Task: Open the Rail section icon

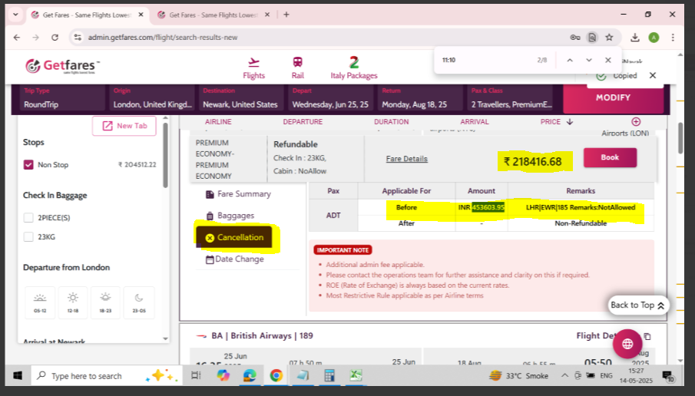Action: [297, 63]
